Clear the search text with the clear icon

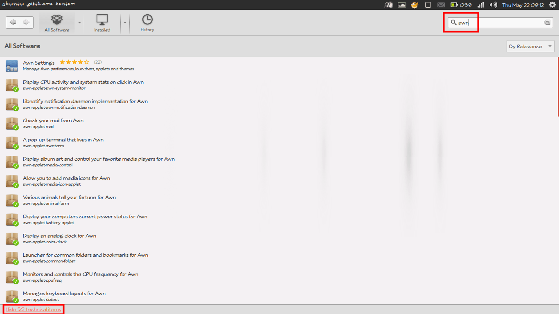click(547, 23)
